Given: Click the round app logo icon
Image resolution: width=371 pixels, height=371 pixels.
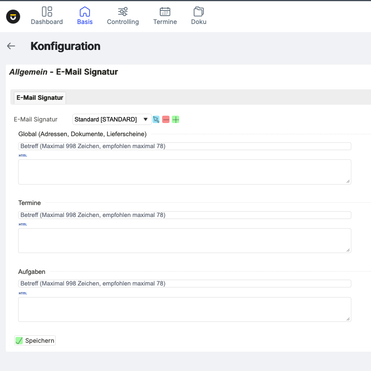Looking at the screenshot, I should coord(13,17).
